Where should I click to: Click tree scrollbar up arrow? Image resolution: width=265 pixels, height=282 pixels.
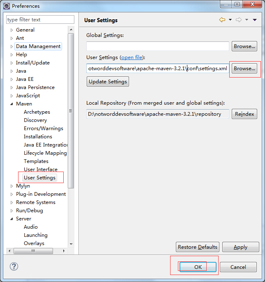71,30
